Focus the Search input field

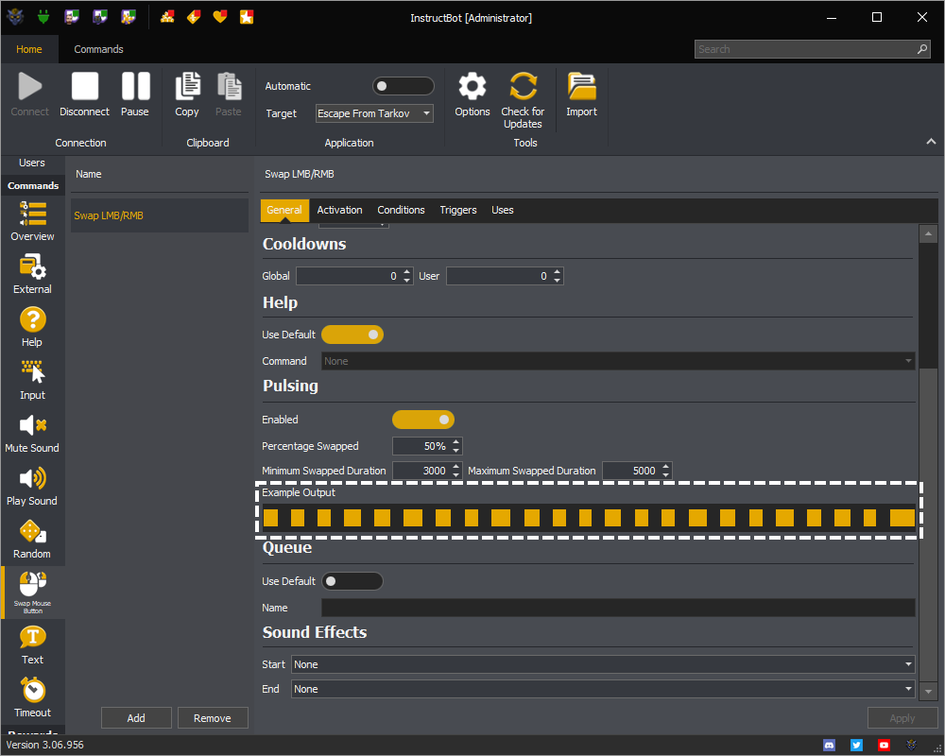coord(805,49)
